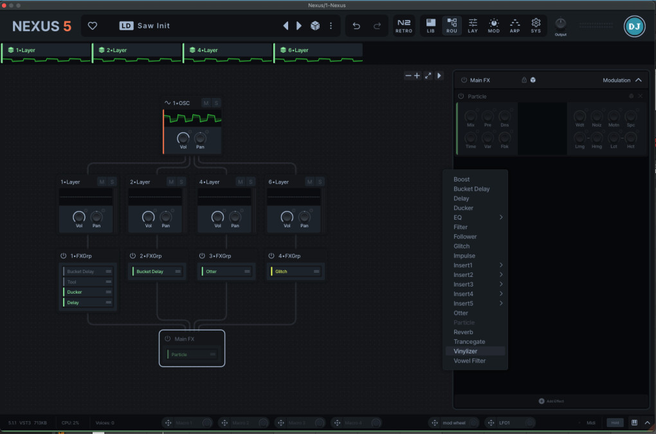Open the LIB library view
The height and width of the screenshot is (434, 656).
click(431, 26)
